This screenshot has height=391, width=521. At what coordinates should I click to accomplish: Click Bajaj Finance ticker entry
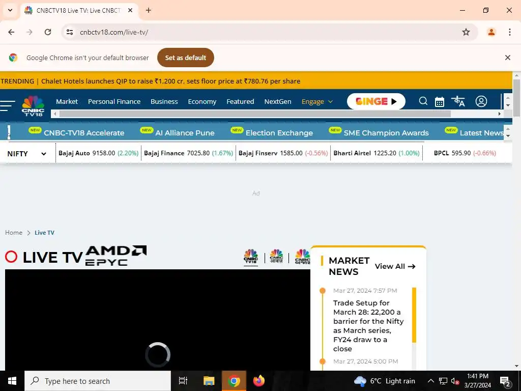click(x=188, y=153)
